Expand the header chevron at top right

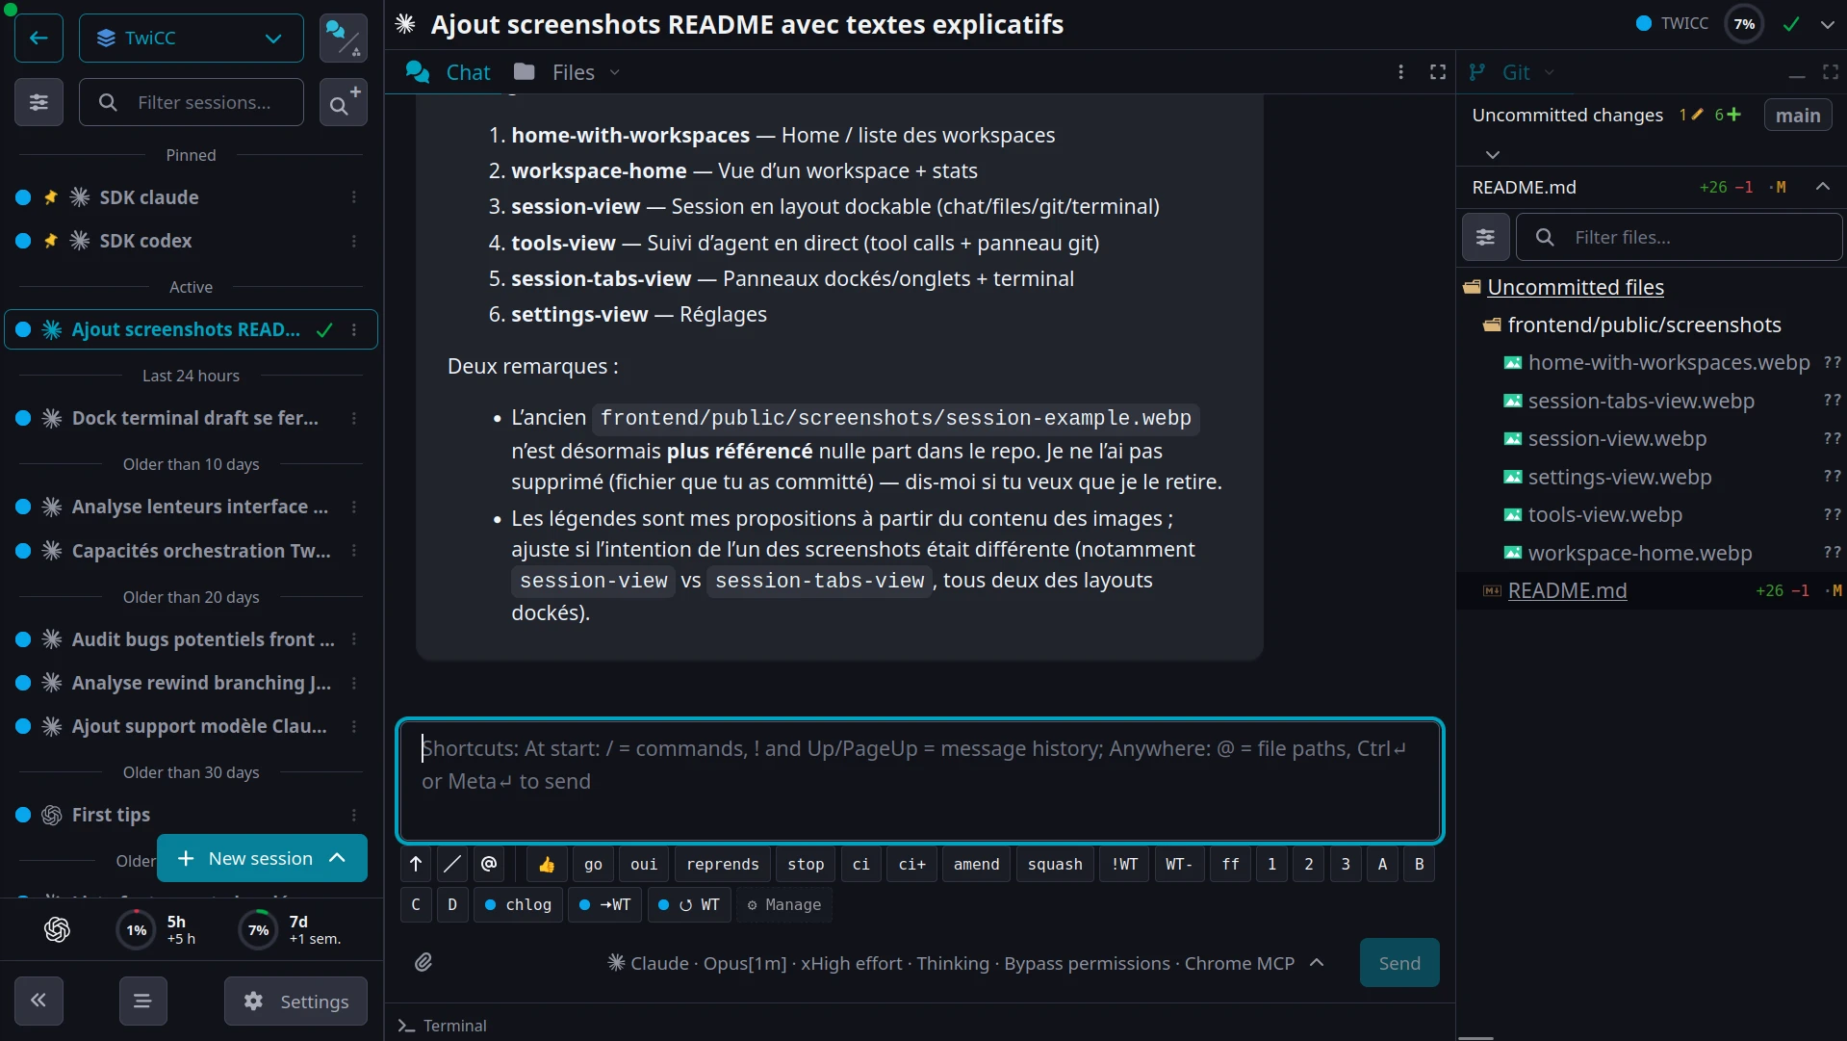(x=1827, y=25)
